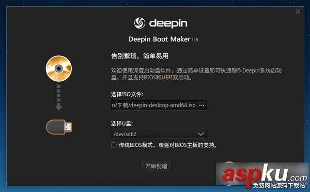Enable the 传统BIOS模式 checkbox
The height and width of the screenshot is (192, 310).
pos(114,145)
